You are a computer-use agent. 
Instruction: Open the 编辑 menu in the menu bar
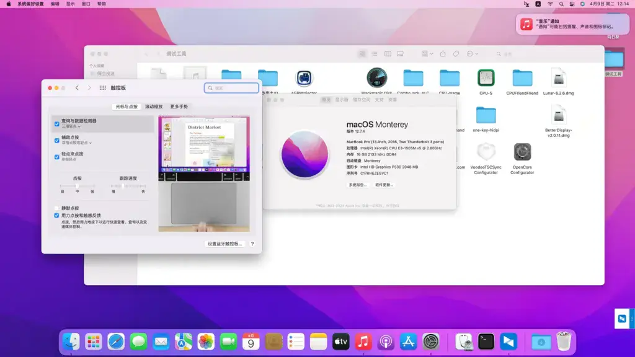(55, 4)
